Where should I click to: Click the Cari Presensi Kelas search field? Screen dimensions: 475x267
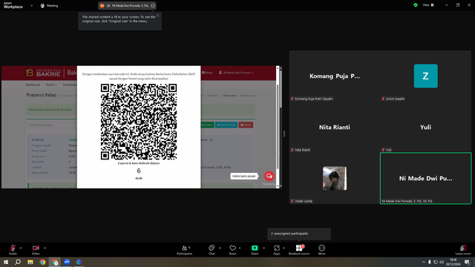(x=52, y=125)
